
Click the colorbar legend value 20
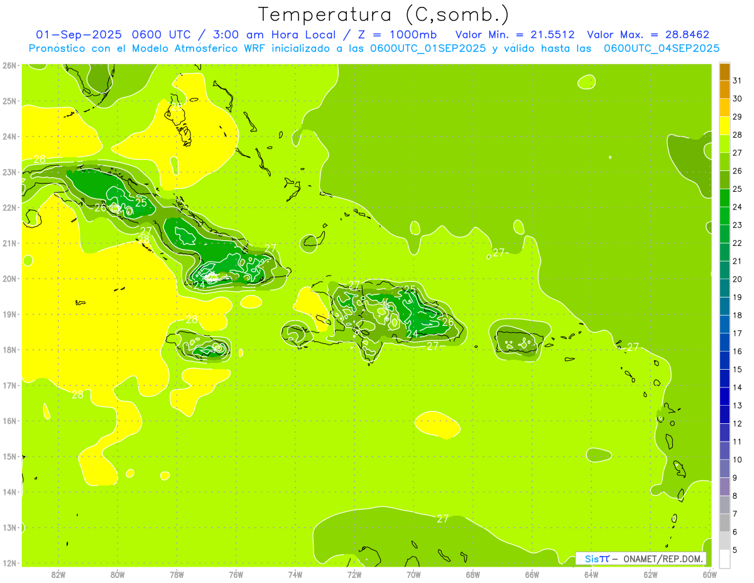737,279
